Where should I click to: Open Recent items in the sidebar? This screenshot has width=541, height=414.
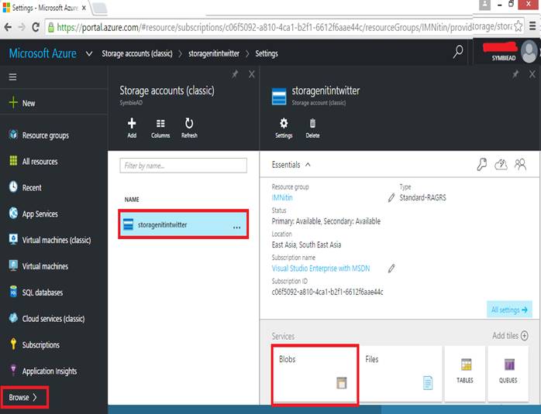coord(32,188)
